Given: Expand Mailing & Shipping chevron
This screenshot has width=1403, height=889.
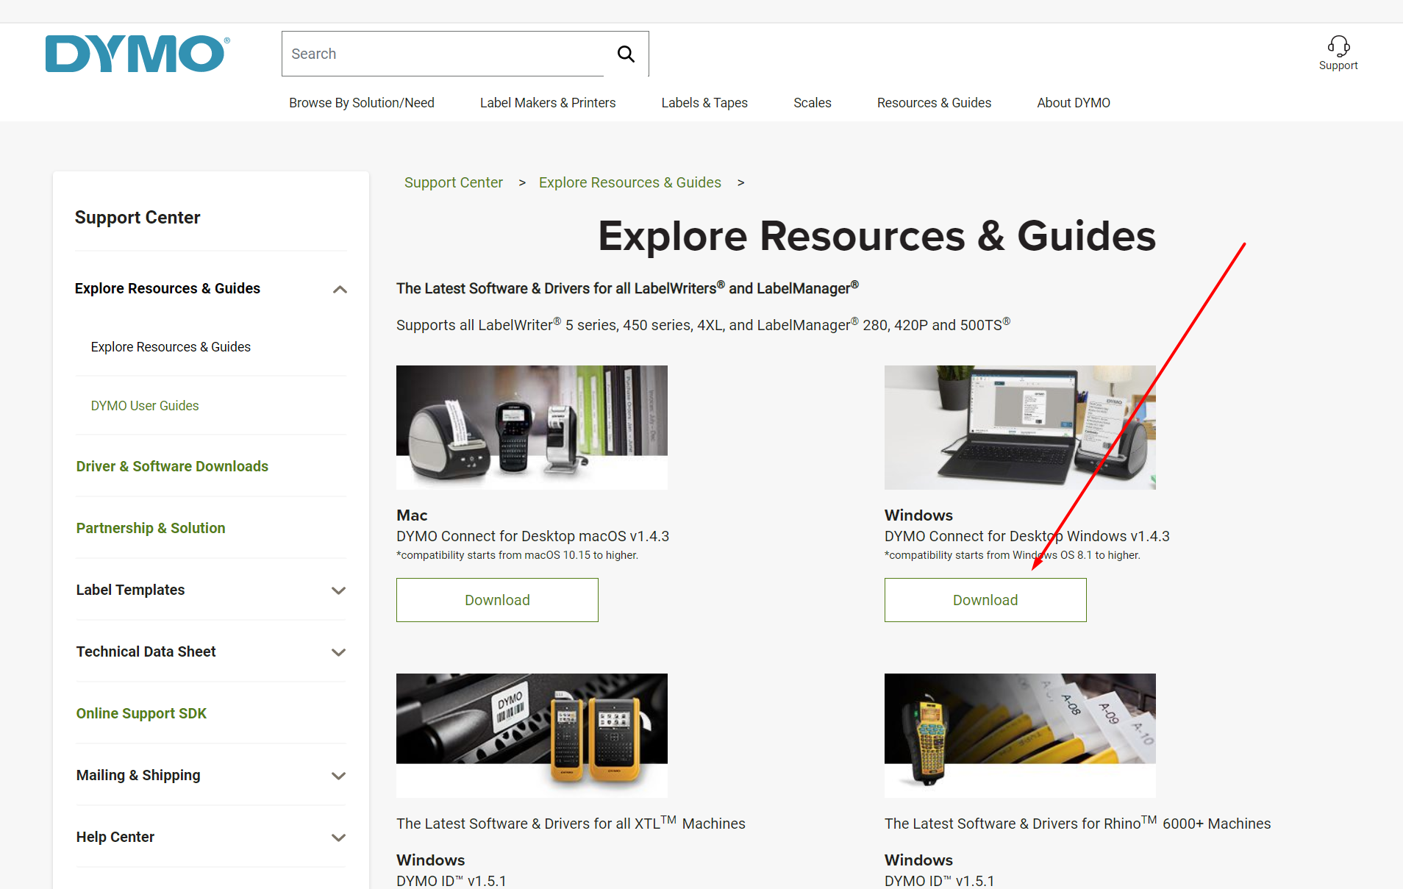Looking at the screenshot, I should [338, 776].
